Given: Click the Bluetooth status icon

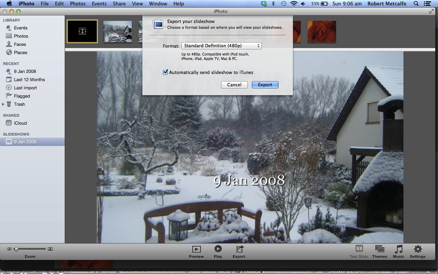Looking at the screenshot, I should pyautogui.click(x=273, y=4).
